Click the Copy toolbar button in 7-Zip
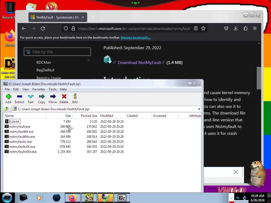 (42, 99)
